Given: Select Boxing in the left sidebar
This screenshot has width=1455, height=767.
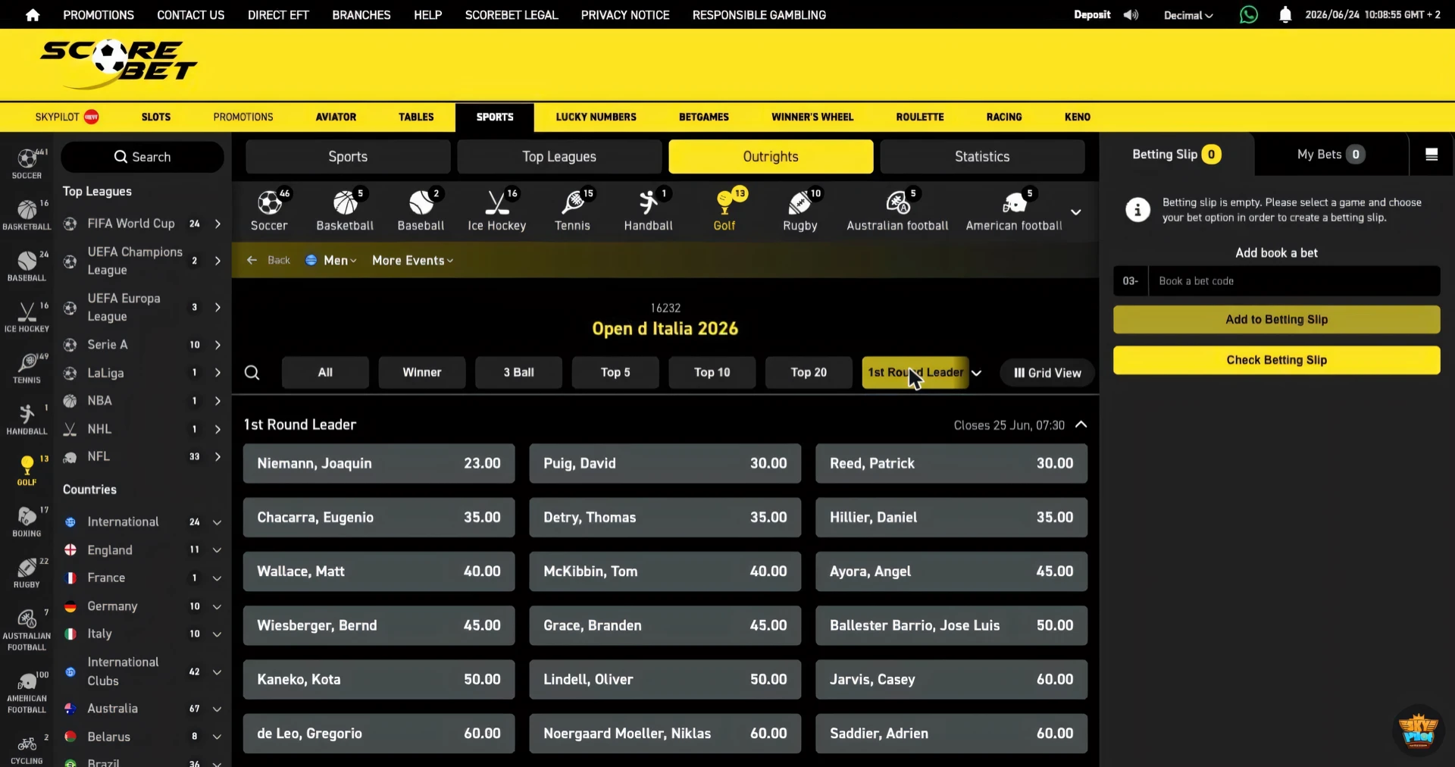Looking at the screenshot, I should pos(27,521).
